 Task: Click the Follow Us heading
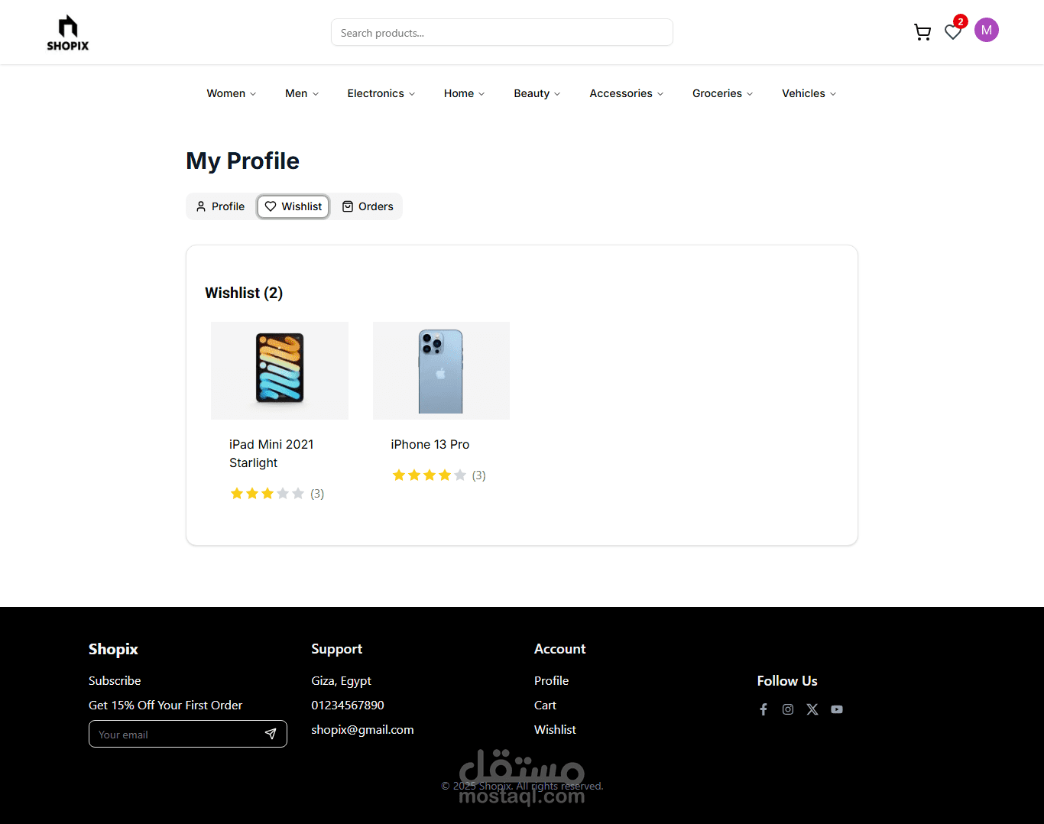tap(787, 680)
